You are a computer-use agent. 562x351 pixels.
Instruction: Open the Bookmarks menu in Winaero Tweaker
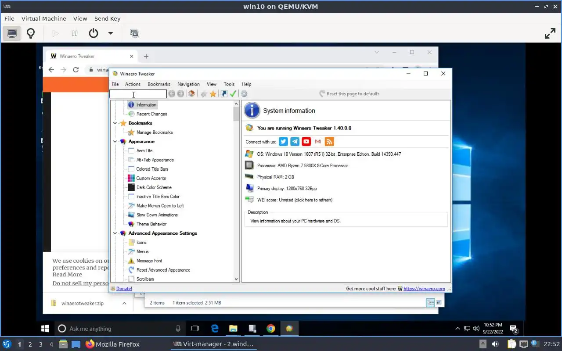pyautogui.click(x=159, y=84)
